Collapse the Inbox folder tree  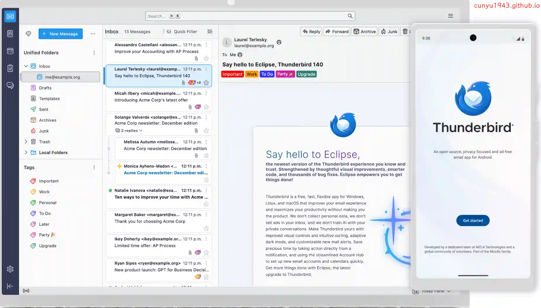[x=26, y=66]
